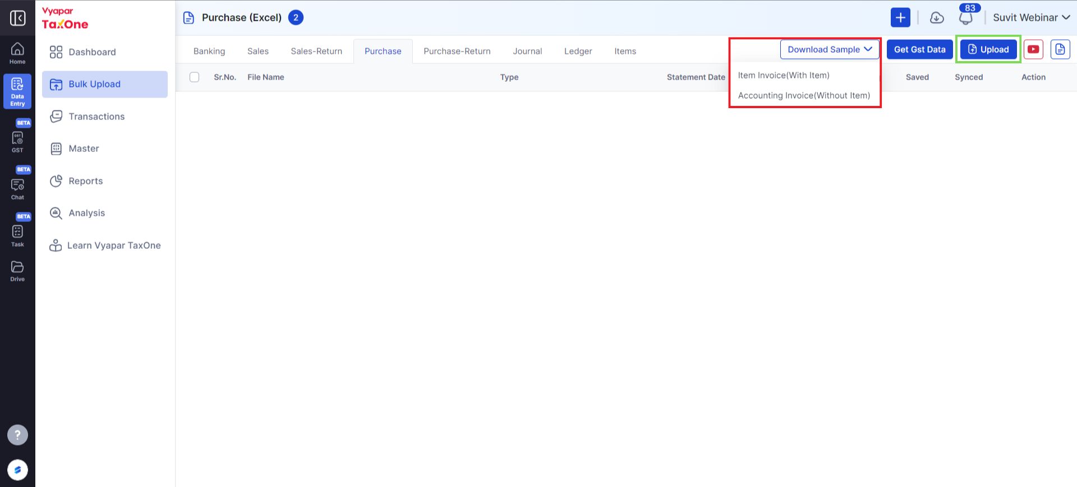Open the Drive folder icon
1077x487 pixels.
click(x=17, y=271)
